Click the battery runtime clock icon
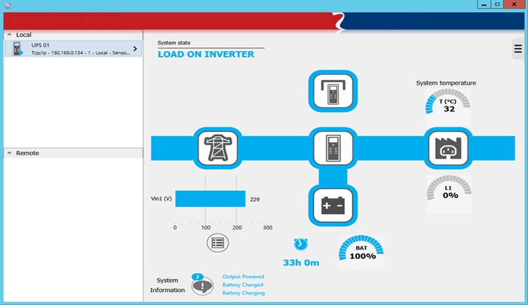The image size is (528, 305). (301, 244)
